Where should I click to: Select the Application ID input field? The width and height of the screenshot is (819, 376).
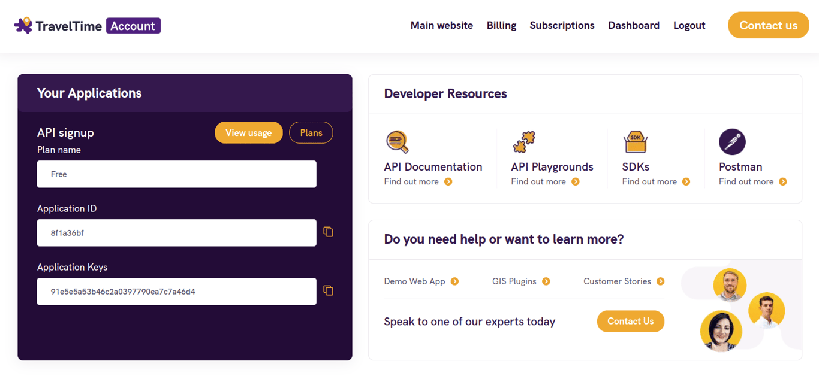176,232
